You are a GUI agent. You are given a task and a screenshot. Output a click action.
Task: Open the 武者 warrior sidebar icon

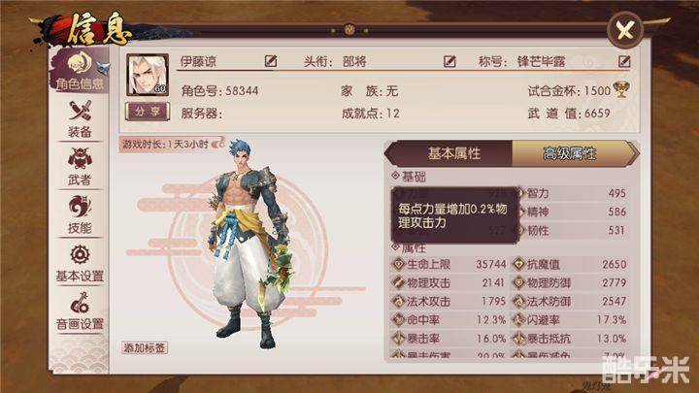(x=80, y=167)
